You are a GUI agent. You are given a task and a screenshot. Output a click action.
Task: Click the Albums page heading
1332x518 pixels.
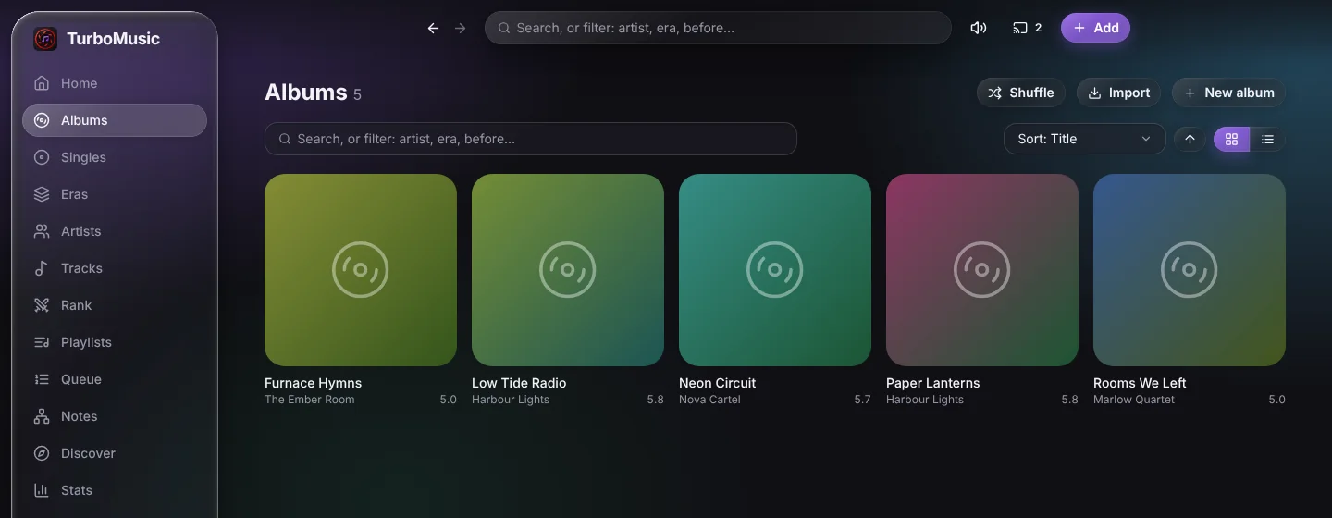[x=306, y=92]
